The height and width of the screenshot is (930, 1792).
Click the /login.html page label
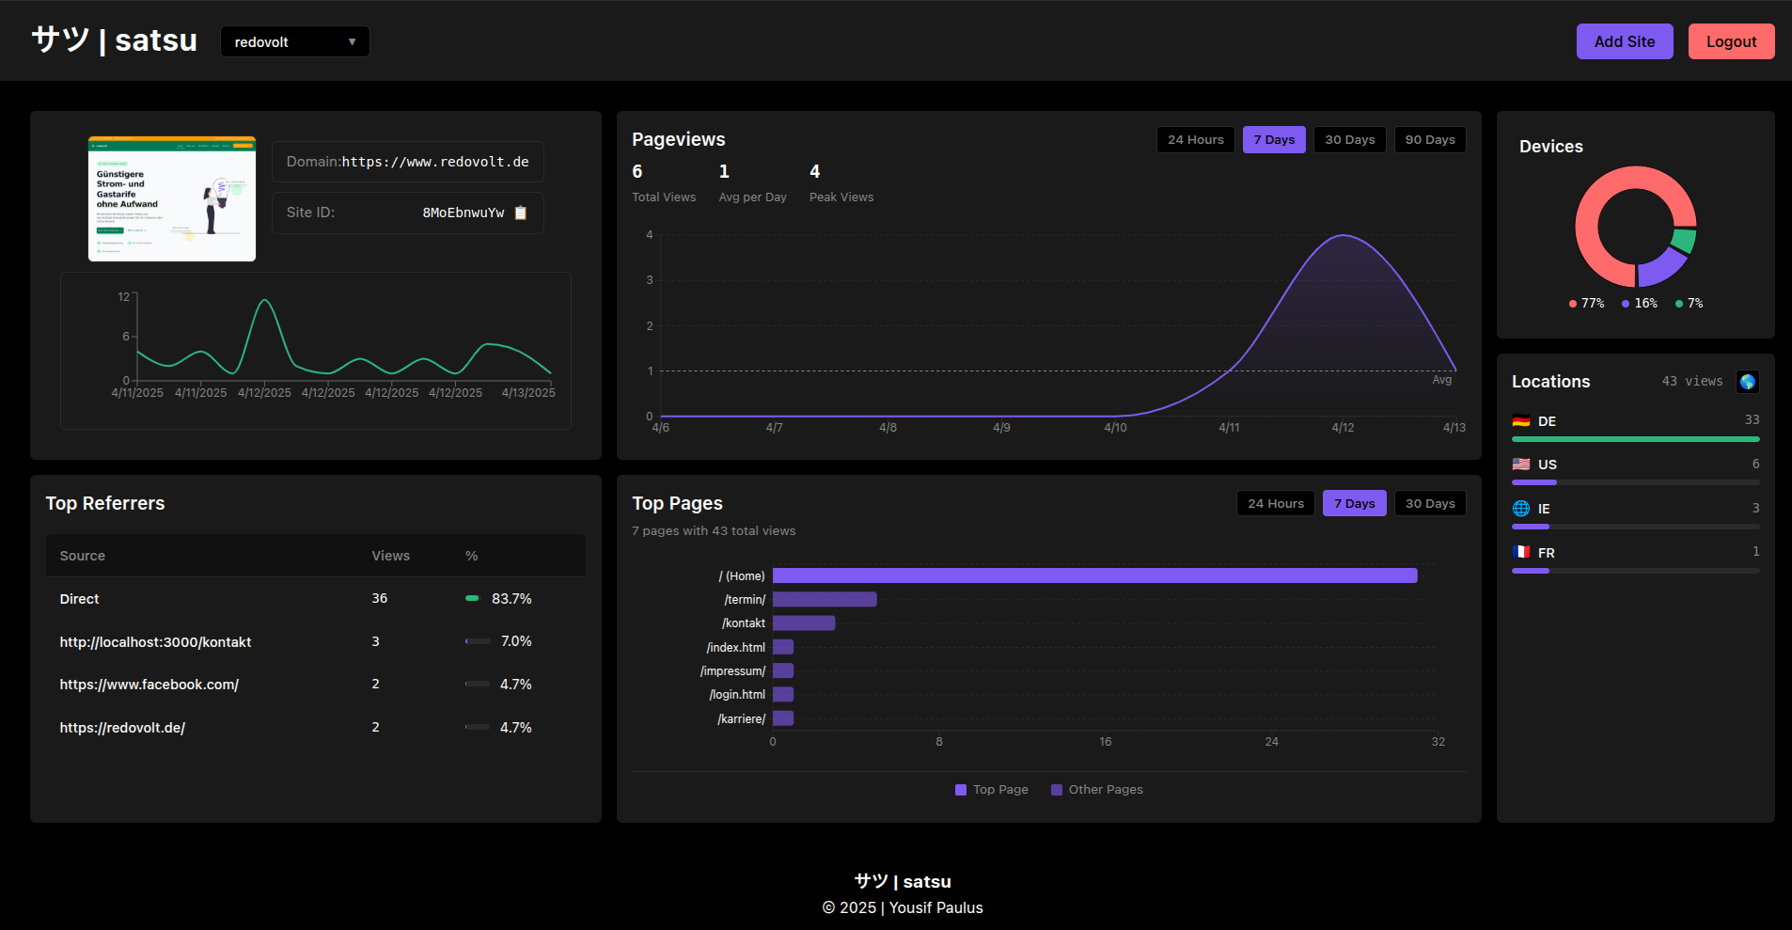point(737,694)
